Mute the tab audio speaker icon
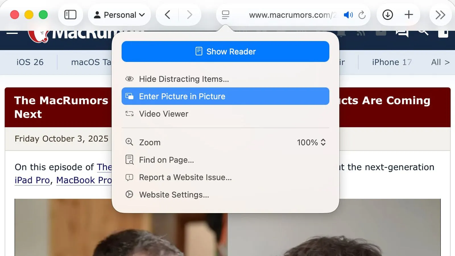The width and height of the screenshot is (455, 256). [348, 15]
